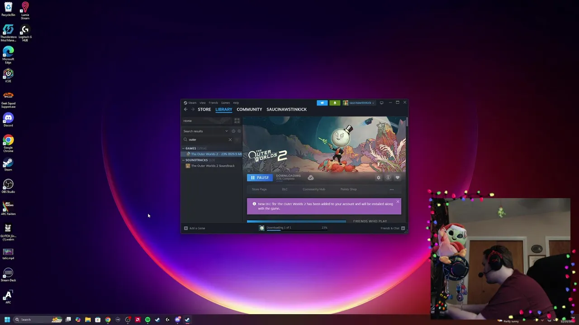Open the Points Shop link

pyautogui.click(x=348, y=189)
